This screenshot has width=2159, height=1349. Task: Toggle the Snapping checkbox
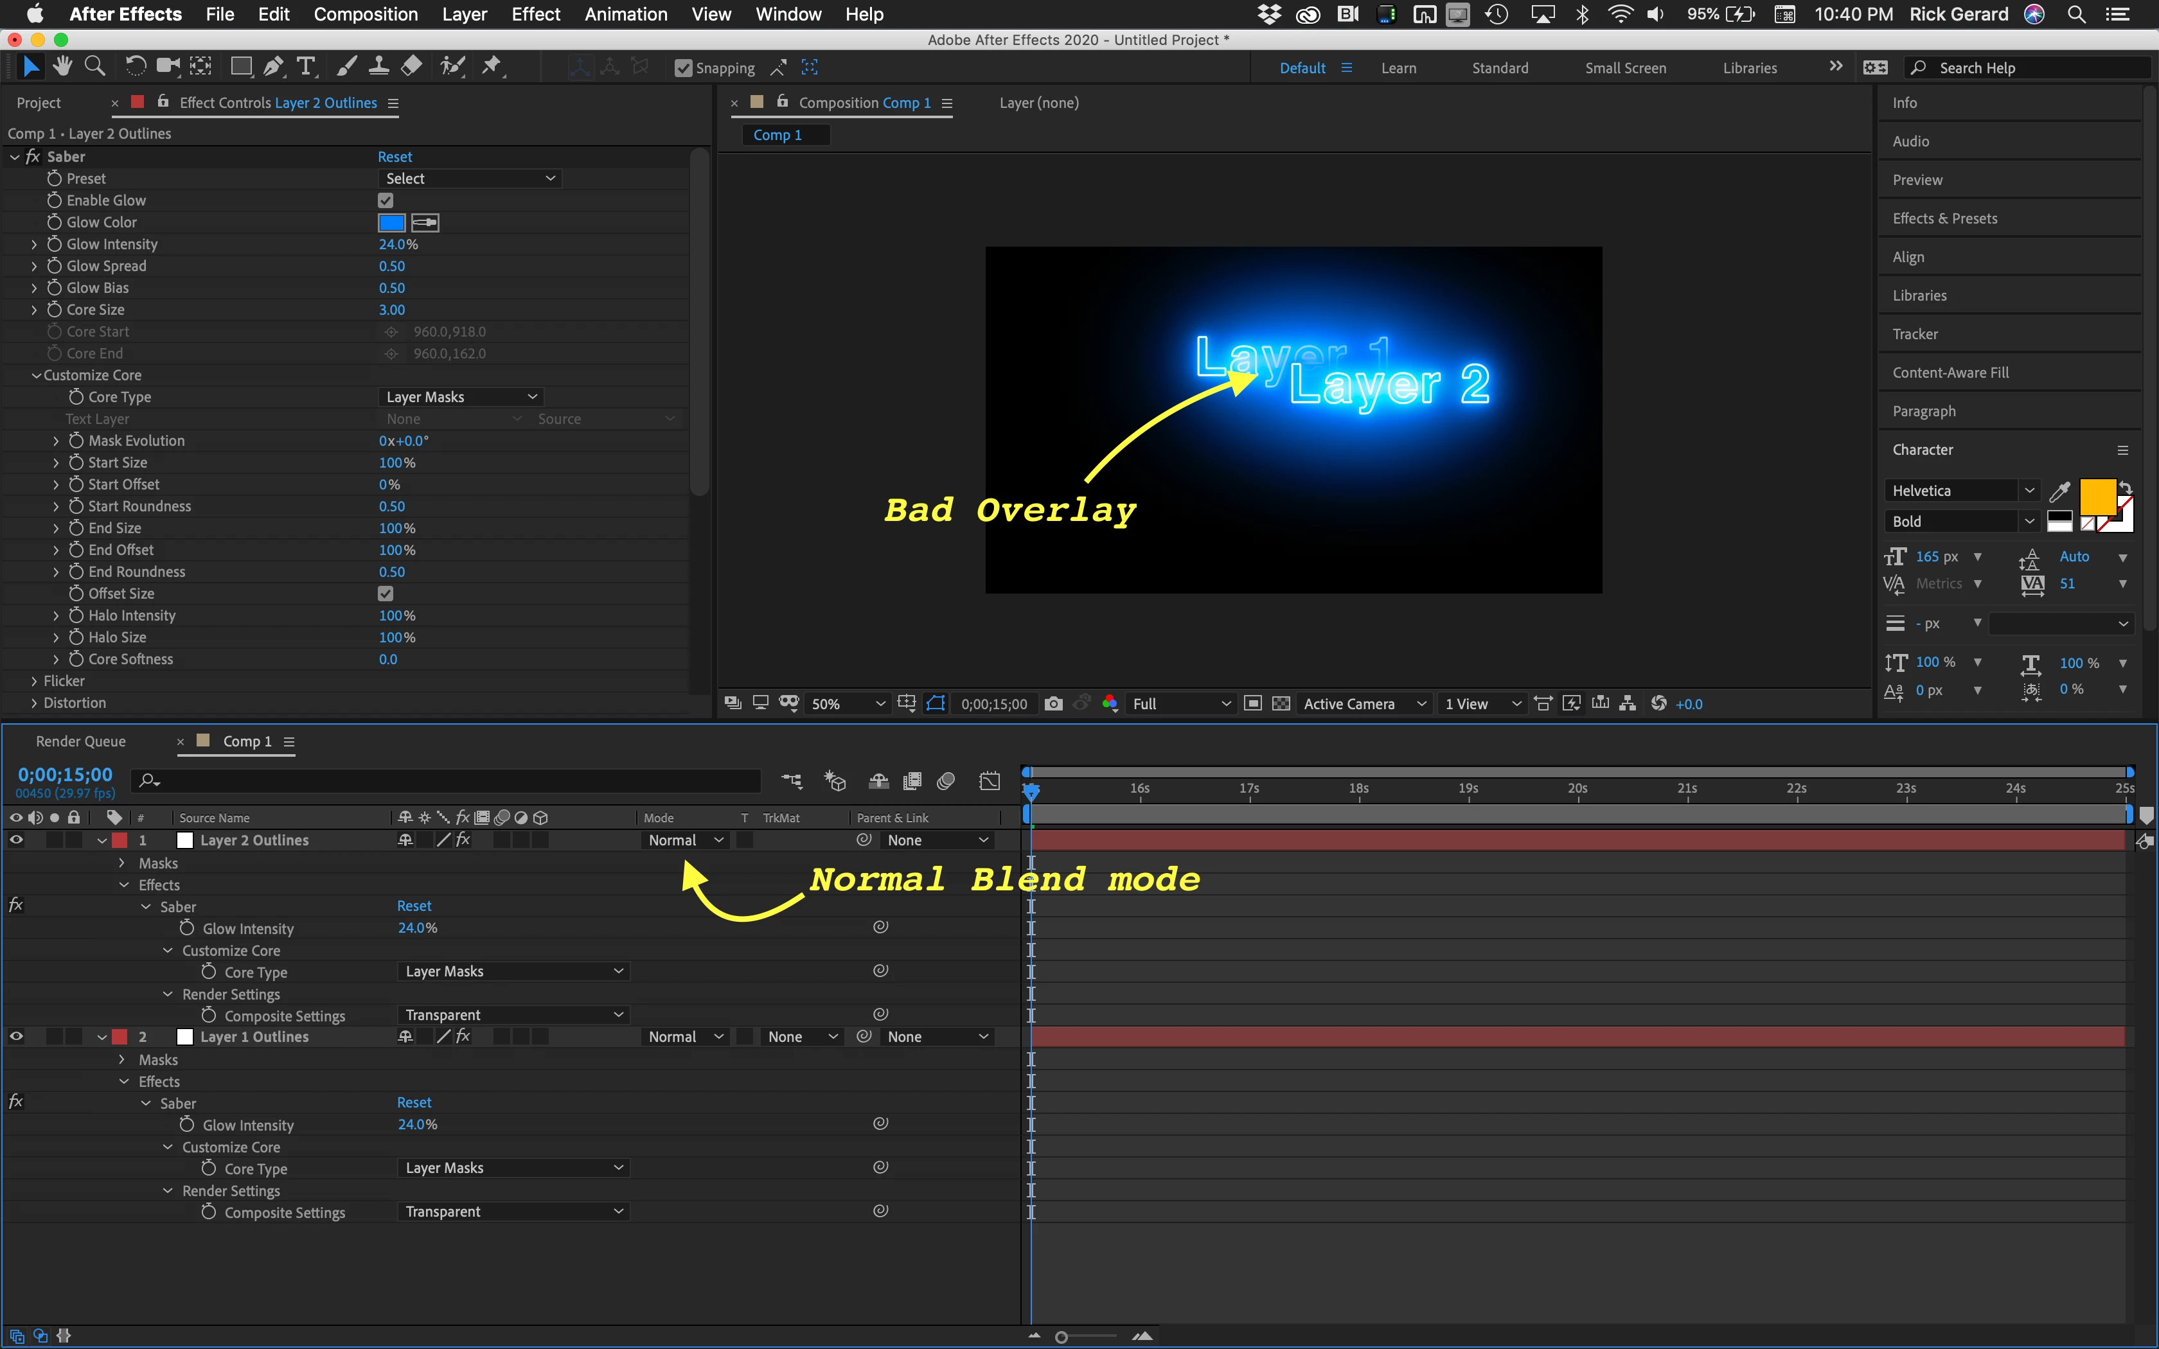click(684, 68)
